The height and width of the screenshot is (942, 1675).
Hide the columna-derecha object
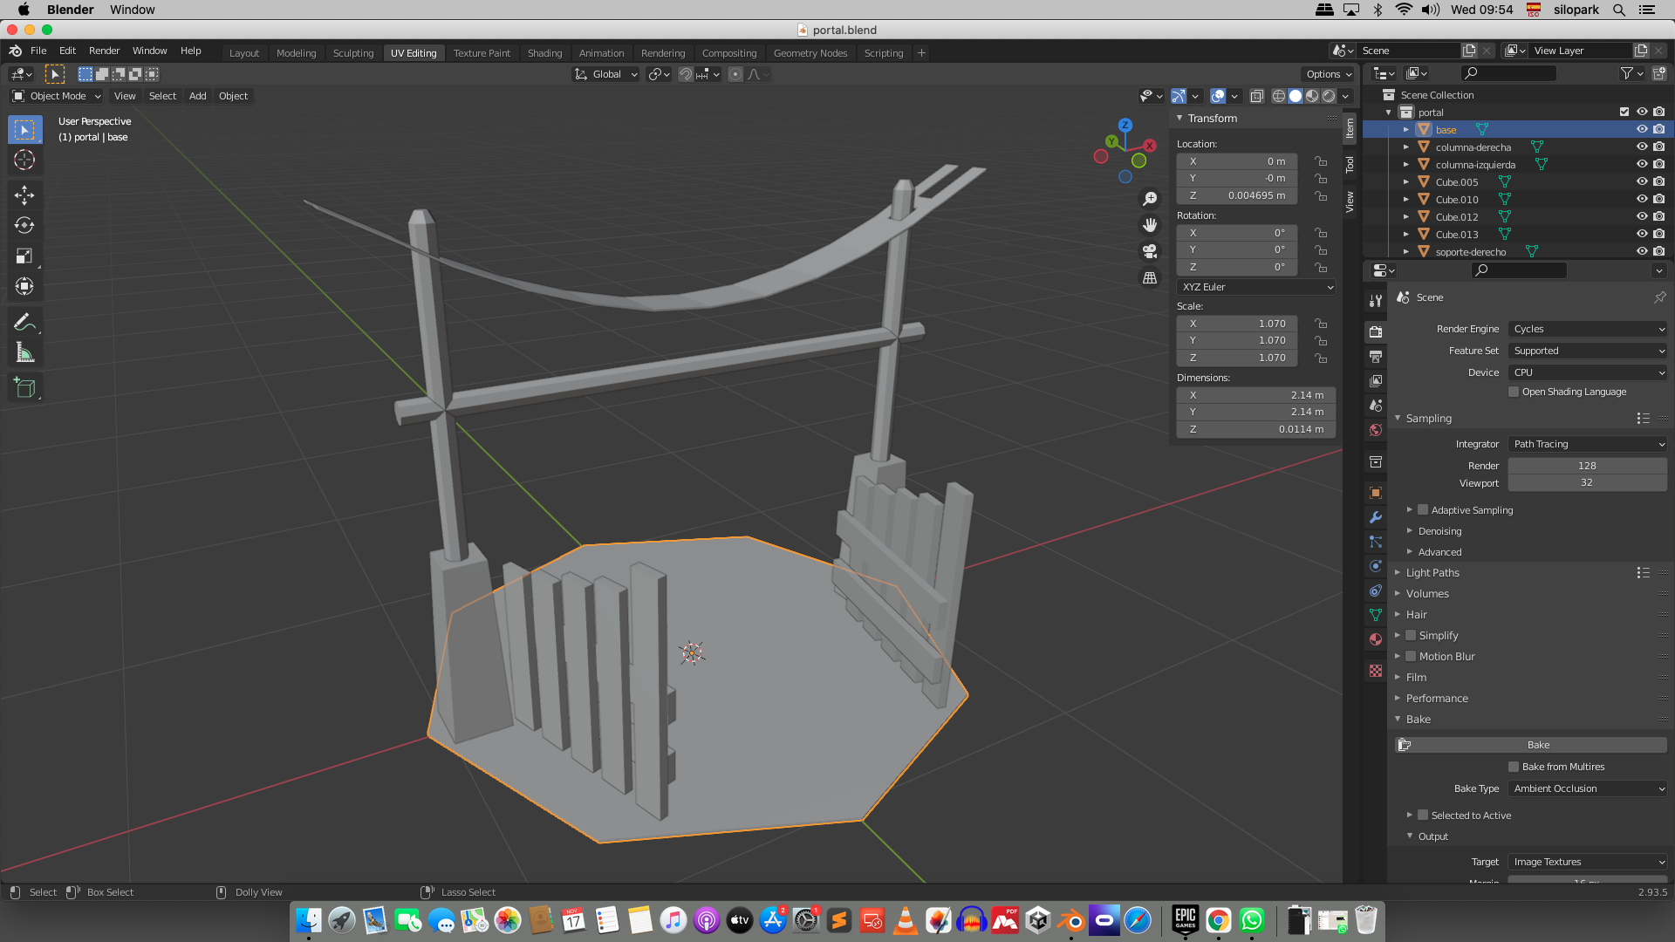[x=1641, y=147]
